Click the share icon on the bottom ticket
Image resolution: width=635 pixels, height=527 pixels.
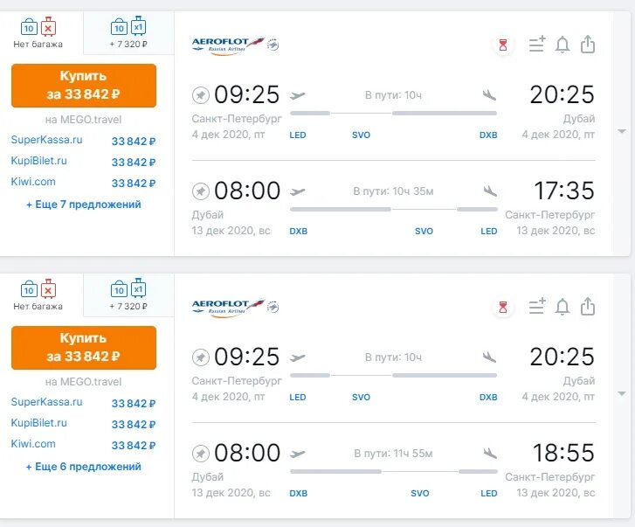click(588, 307)
